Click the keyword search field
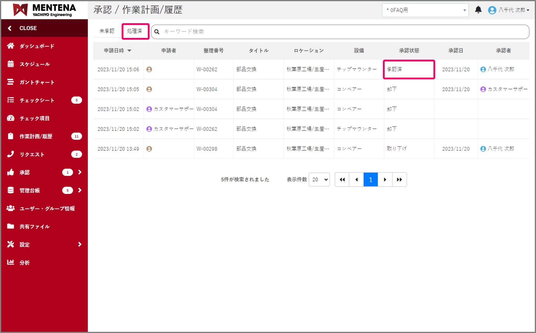This screenshot has width=536, height=333. click(344, 32)
